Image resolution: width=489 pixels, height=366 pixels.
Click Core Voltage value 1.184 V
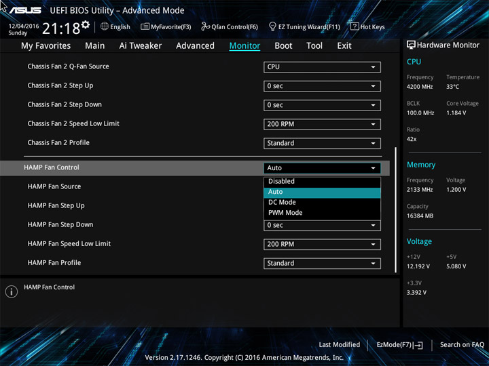click(456, 113)
